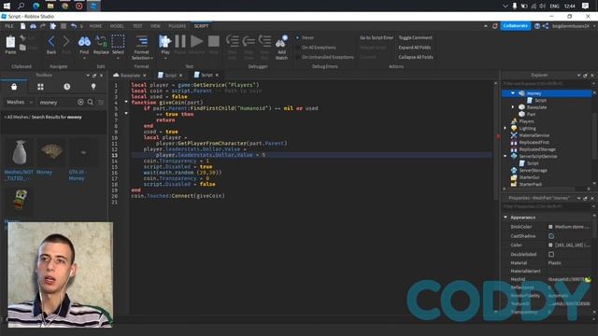The height and width of the screenshot is (336, 598).
Task: Switch to the Baseplate document tab
Action: coord(130,75)
